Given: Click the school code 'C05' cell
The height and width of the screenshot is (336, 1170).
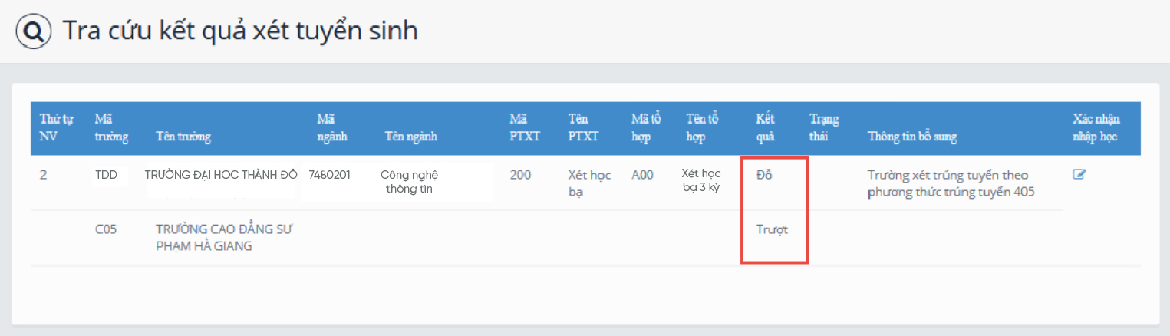Looking at the screenshot, I should click(x=106, y=229).
